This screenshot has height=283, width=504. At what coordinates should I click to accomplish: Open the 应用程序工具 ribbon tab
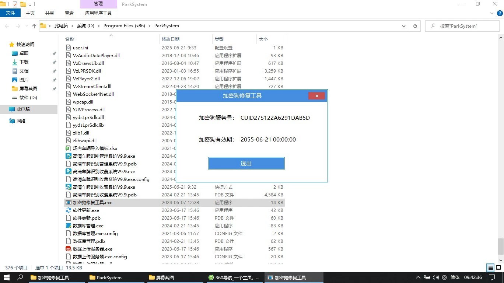coord(98,13)
